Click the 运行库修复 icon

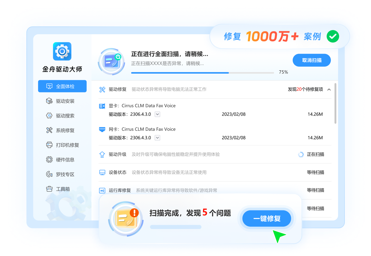tap(102, 191)
